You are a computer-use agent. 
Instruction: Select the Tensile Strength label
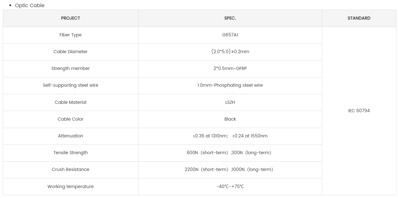click(70, 153)
